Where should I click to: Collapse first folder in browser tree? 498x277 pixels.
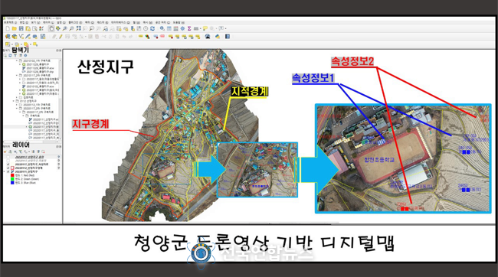tap(17, 60)
